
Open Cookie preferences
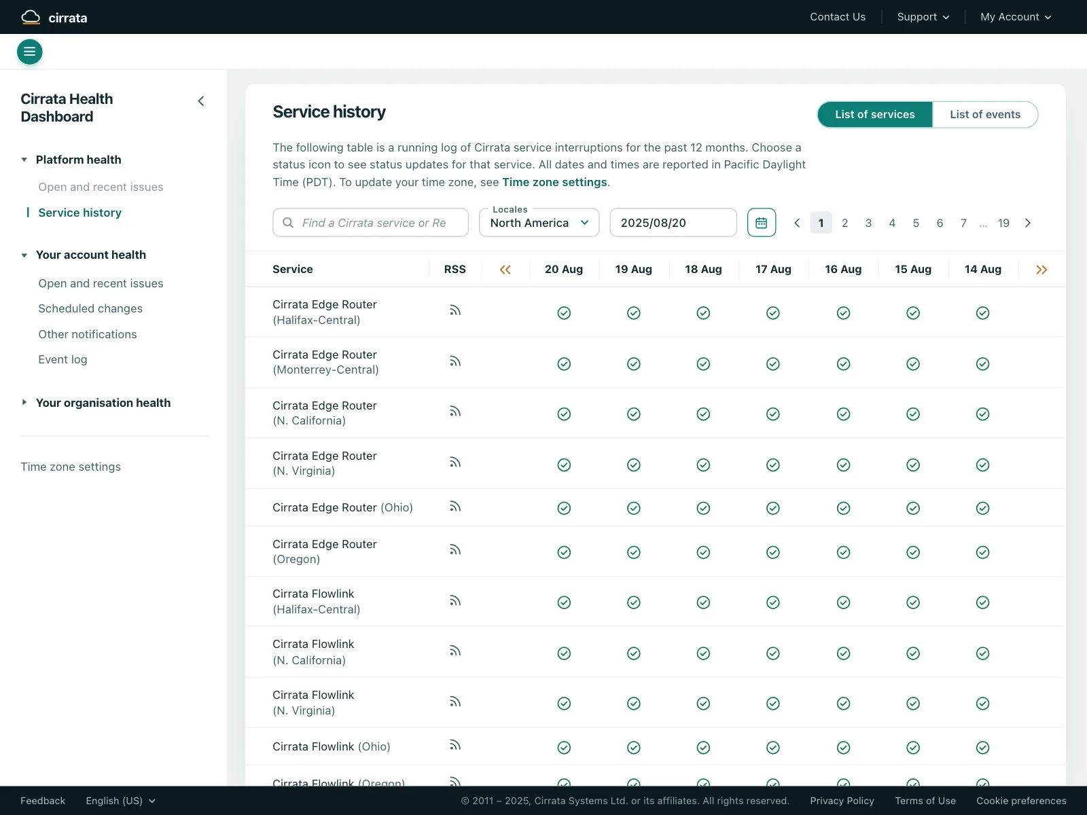pyautogui.click(x=1021, y=801)
